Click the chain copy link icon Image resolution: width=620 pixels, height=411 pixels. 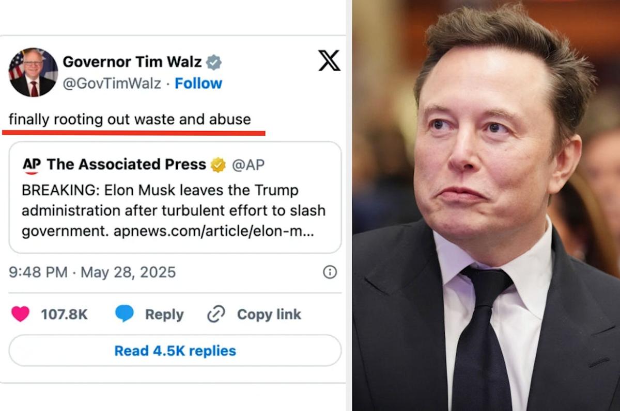click(x=216, y=314)
